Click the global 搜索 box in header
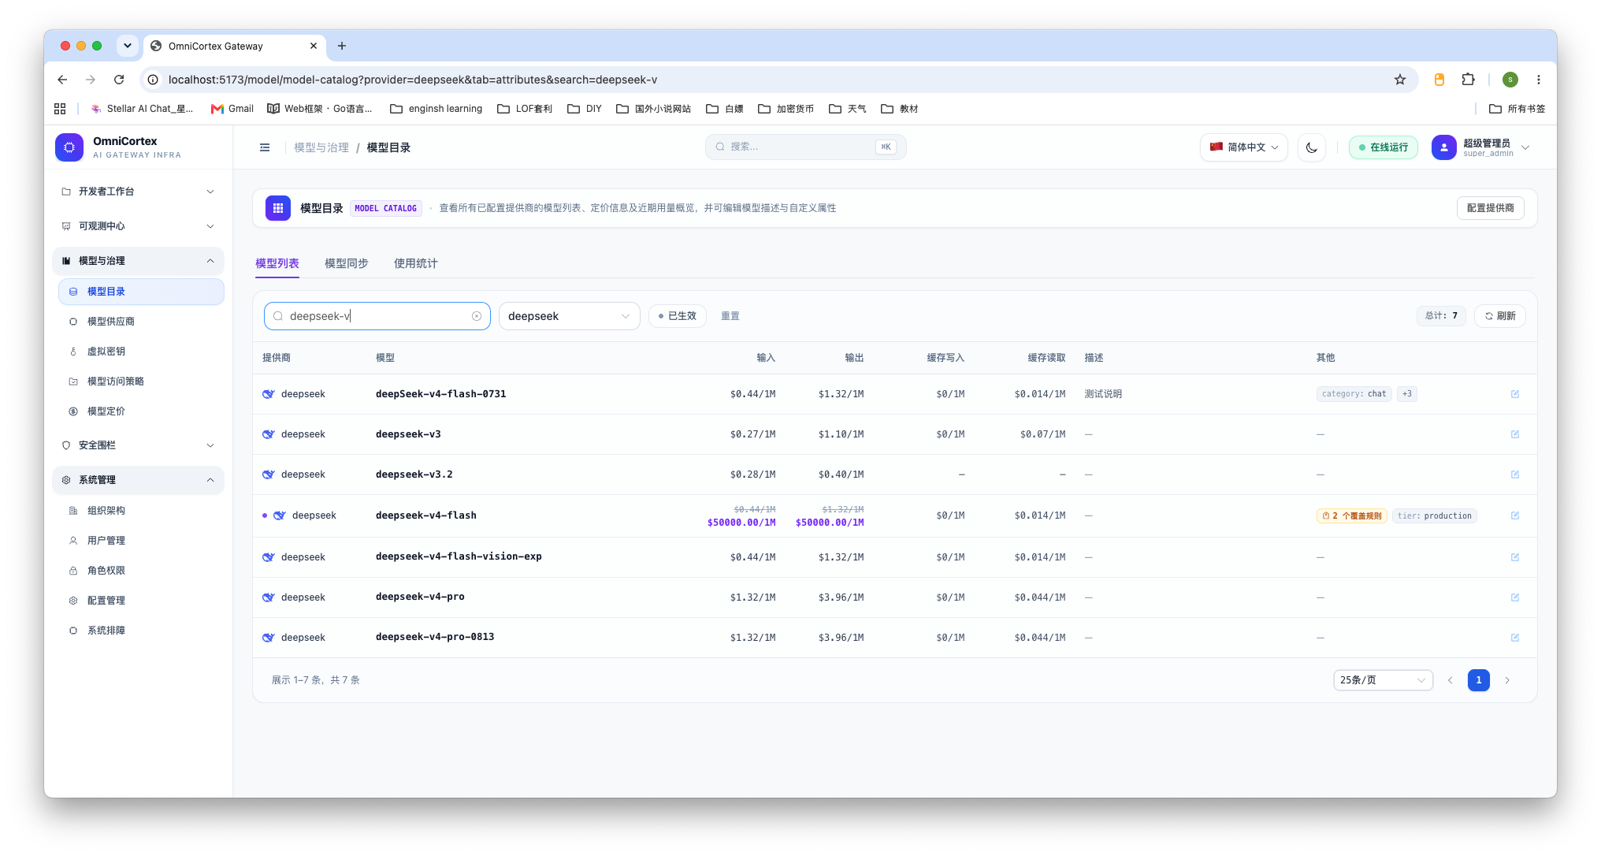 point(805,147)
